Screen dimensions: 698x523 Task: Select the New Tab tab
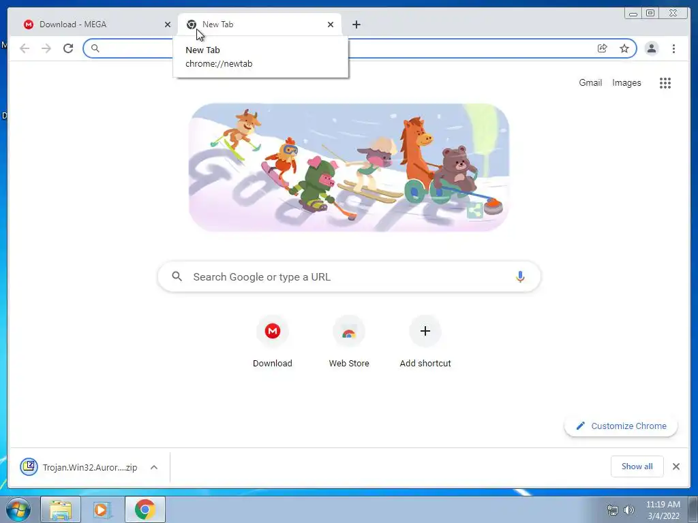260,25
